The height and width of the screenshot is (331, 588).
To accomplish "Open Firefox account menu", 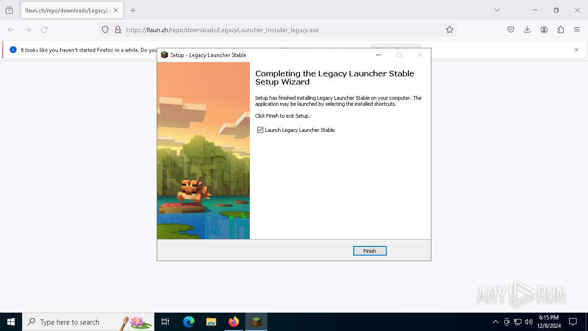I will 544,30.
